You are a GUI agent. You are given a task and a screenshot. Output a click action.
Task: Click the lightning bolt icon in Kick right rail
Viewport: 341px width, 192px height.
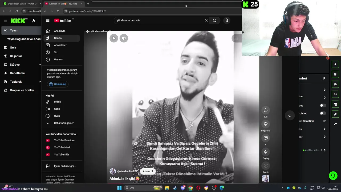click(x=335, y=64)
